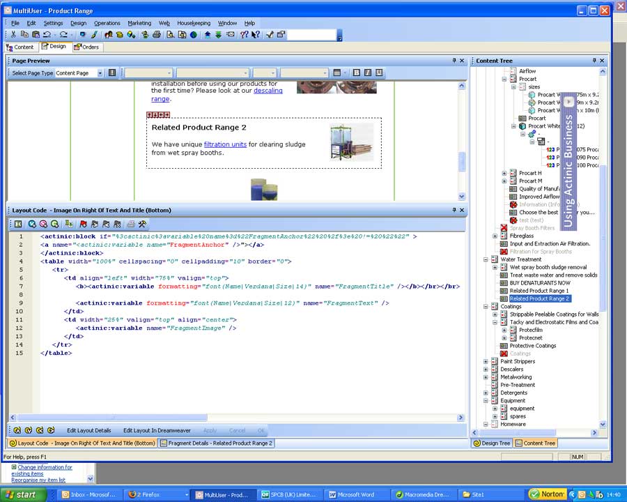Click the Print icon in main toolbar
The height and width of the screenshot is (502, 627).
click(x=157, y=34)
